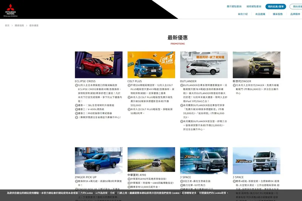Click 最新優惠 in the breadcrumb

tap(34, 25)
